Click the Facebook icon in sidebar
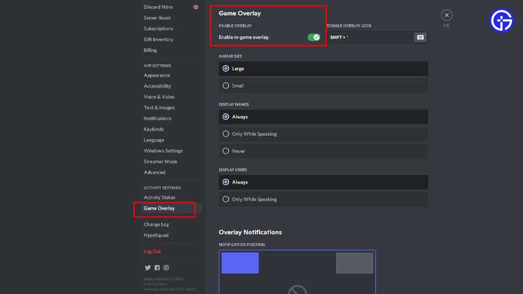 [157, 268]
